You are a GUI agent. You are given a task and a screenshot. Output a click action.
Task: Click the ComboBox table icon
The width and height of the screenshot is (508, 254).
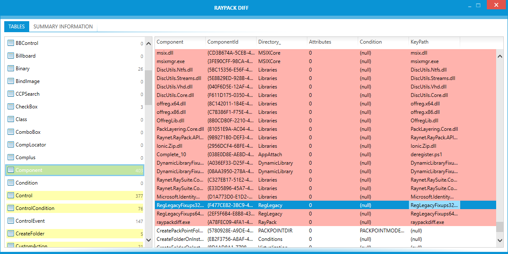(x=11, y=132)
